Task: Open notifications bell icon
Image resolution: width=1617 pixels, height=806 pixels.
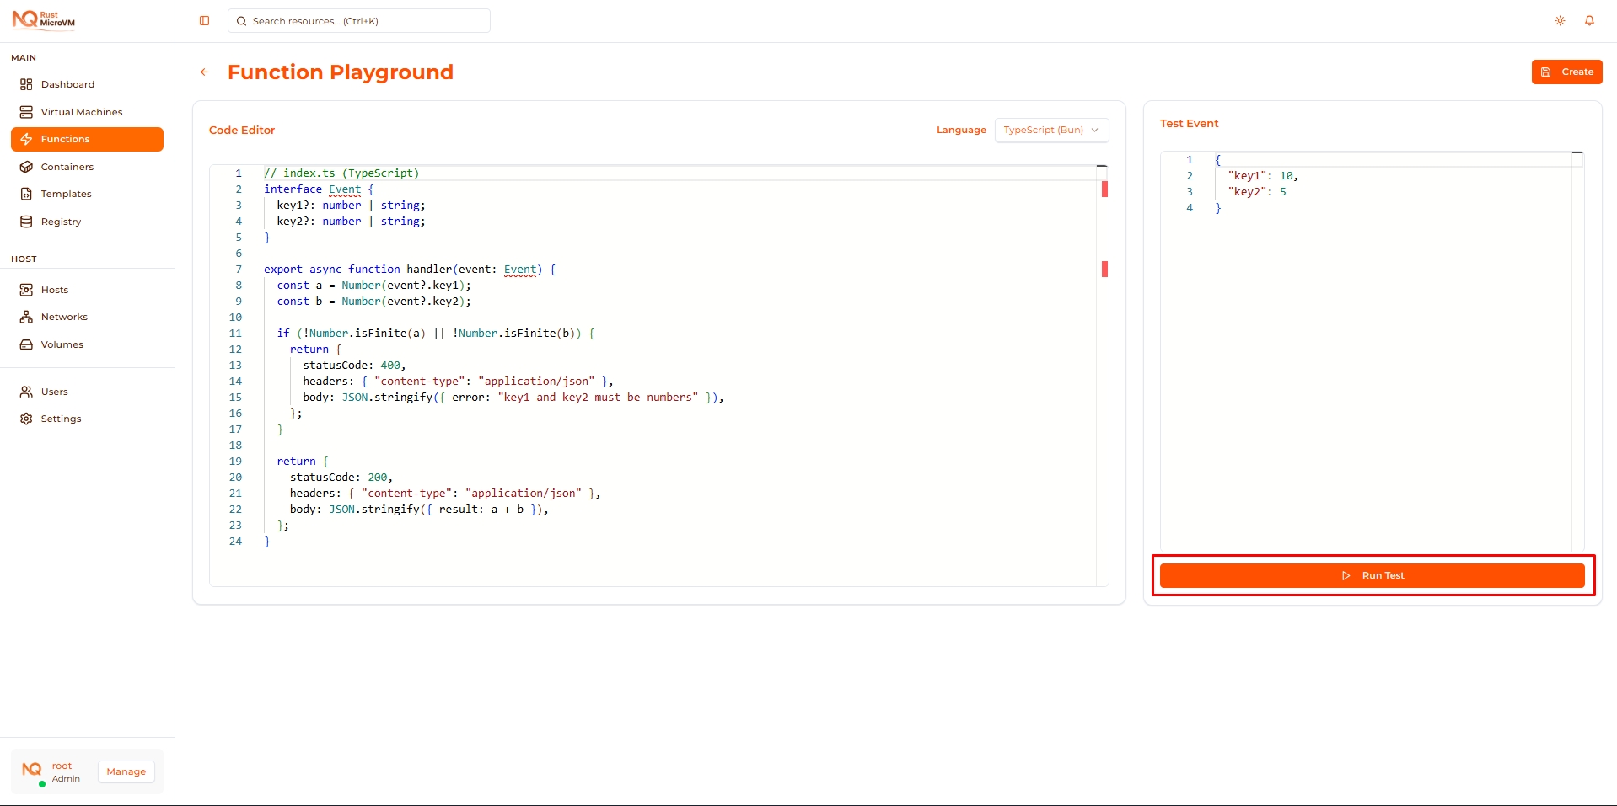Action: point(1589,21)
